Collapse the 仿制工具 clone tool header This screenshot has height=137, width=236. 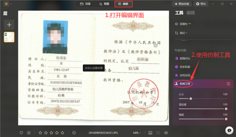(x=203, y=84)
